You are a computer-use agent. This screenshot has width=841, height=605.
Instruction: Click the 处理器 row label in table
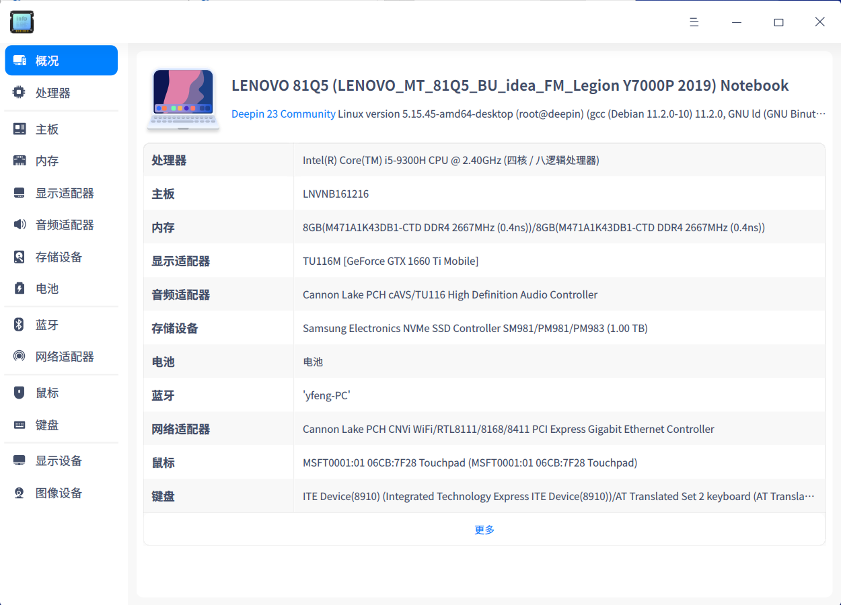pos(169,160)
